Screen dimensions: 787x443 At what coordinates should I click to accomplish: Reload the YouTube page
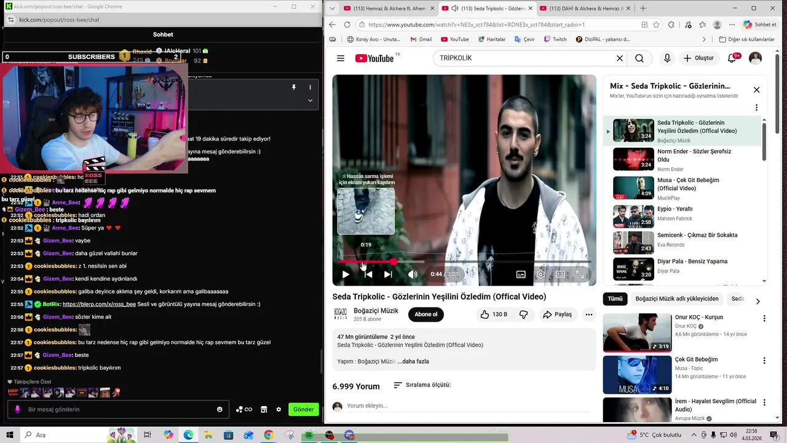click(x=347, y=25)
